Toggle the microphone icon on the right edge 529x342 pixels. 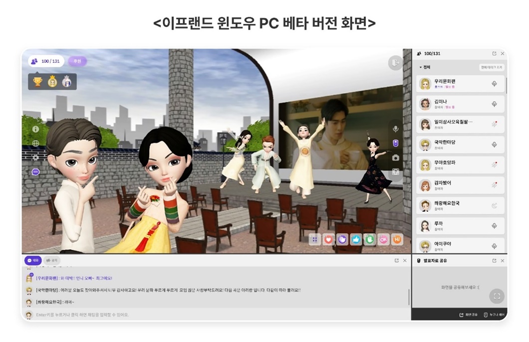coord(395,128)
